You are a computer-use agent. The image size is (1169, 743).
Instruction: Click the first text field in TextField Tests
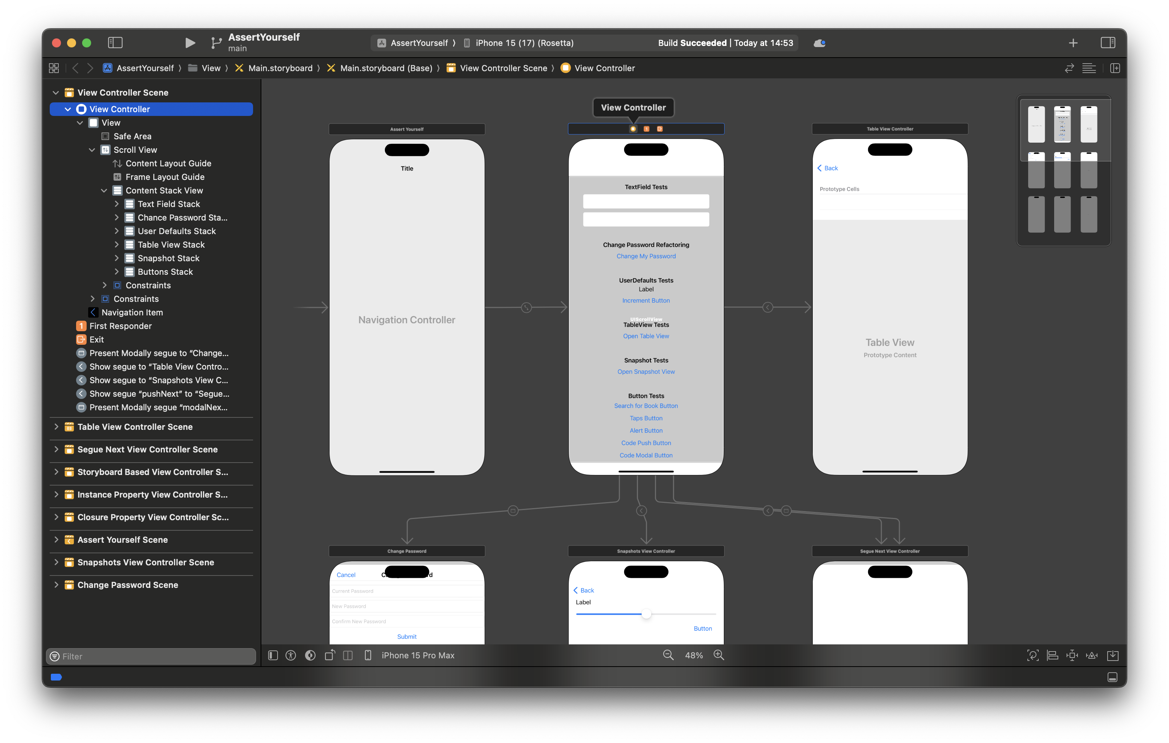pyautogui.click(x=646, y=201)
